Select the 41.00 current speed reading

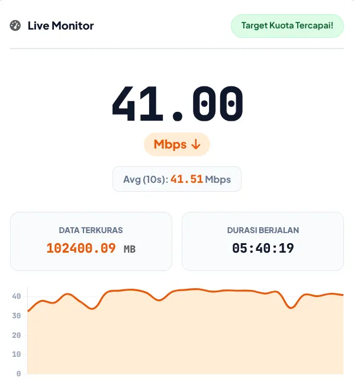(178, 104)
